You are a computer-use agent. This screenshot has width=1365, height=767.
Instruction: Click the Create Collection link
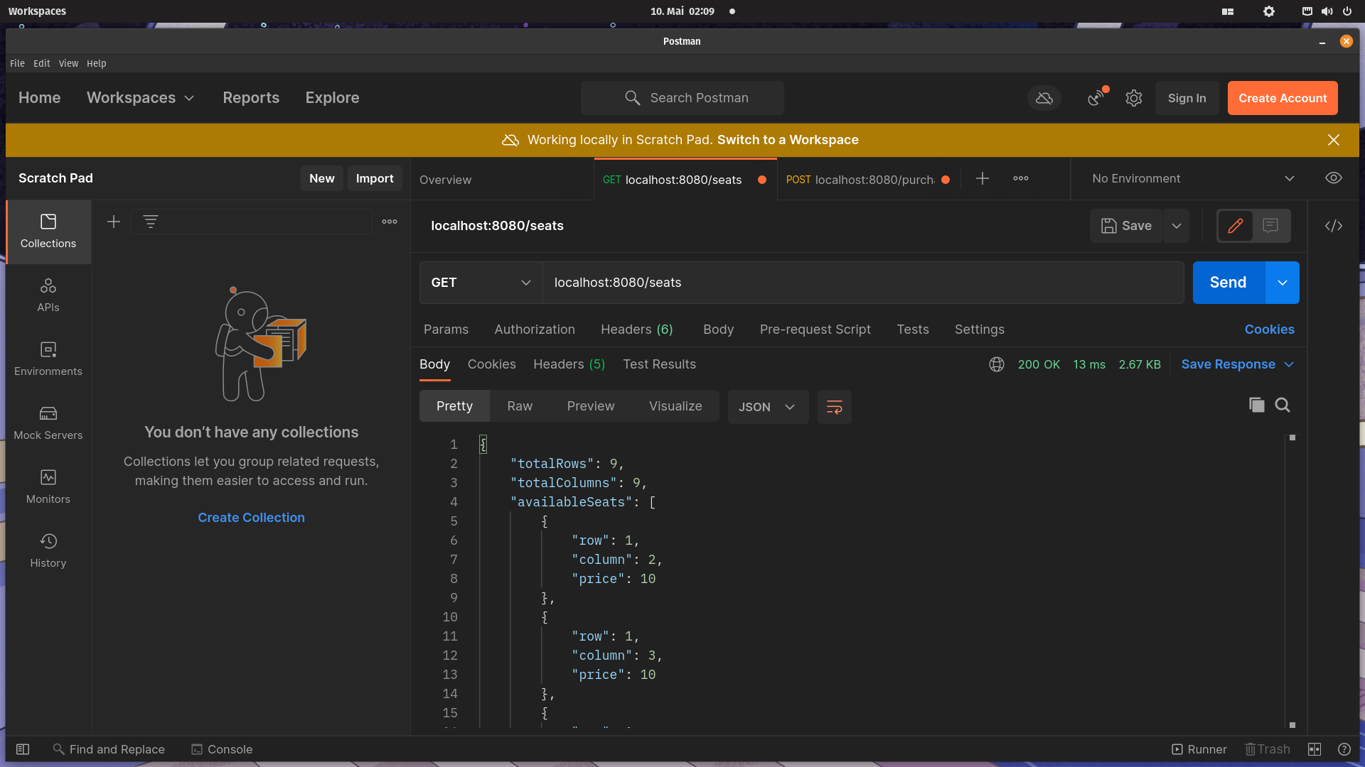click(251, 518)
